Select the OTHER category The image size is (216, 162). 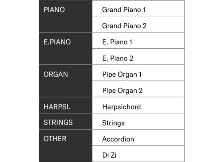(55, 139)
